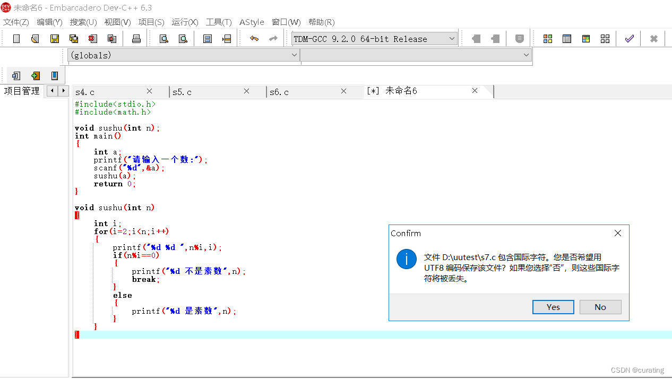This screenshot has width=672, height=379.
Task: Click the green-plus icon in third toolbar row
Action: coord(36,76)
